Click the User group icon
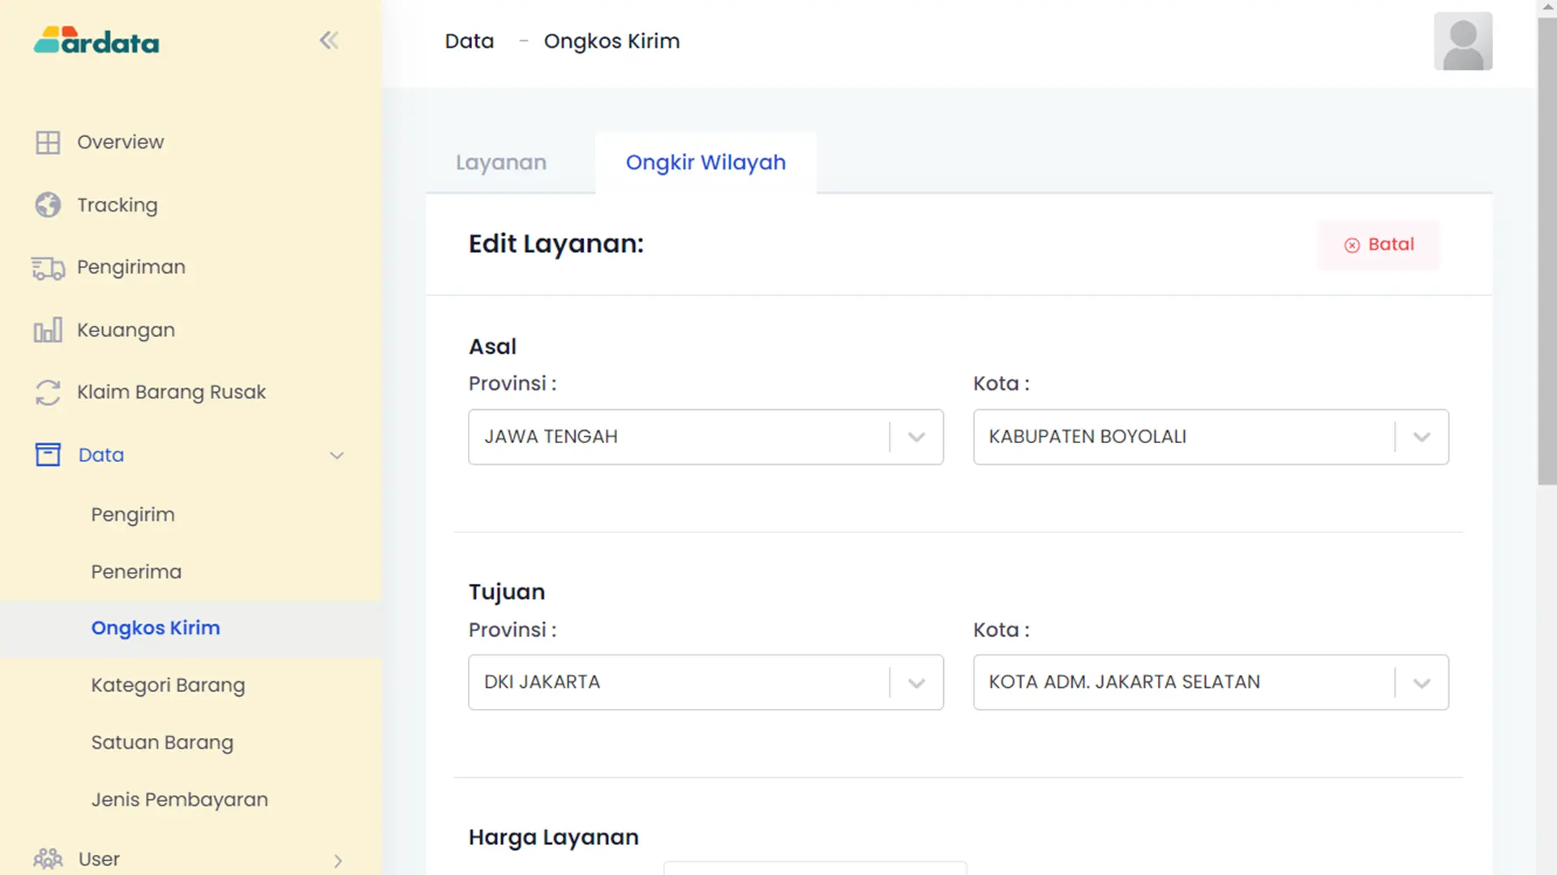Screen dimensions: 1557x875 tap(48, 859)
